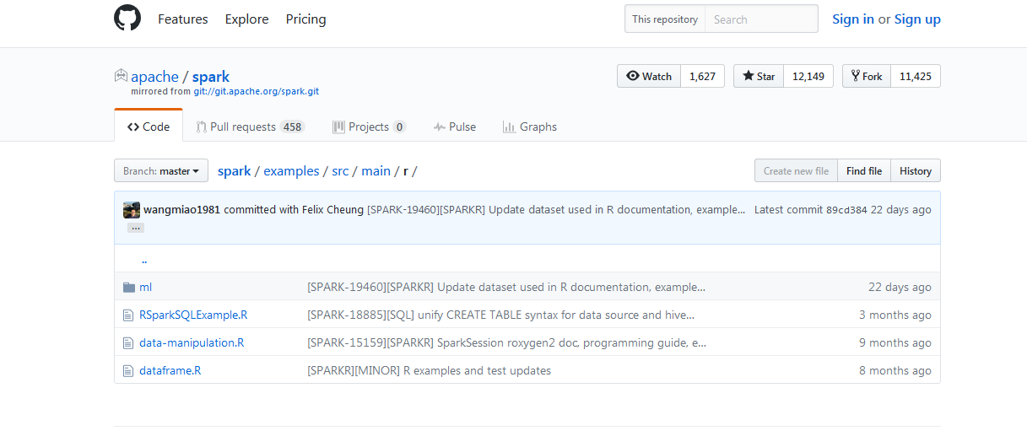Click the repository mirror icon beside apache
Image resolution: width=1027 pixels, height=431 pixels.
121,76
